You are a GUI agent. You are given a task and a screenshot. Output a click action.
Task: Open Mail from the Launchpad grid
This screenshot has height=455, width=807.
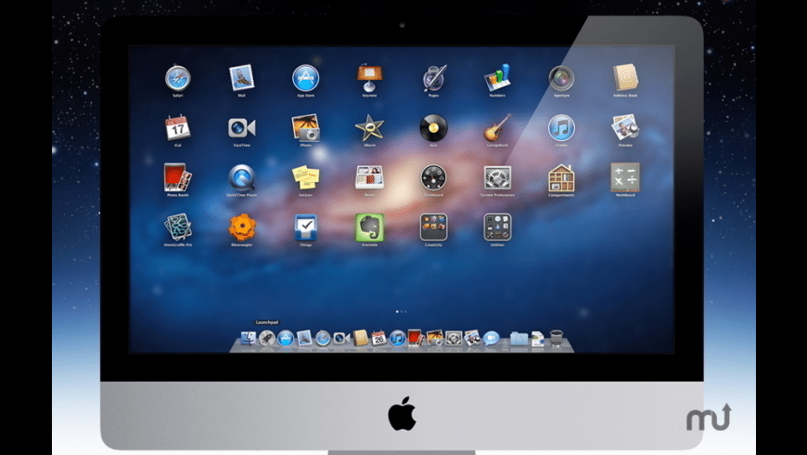pos(241,78)
